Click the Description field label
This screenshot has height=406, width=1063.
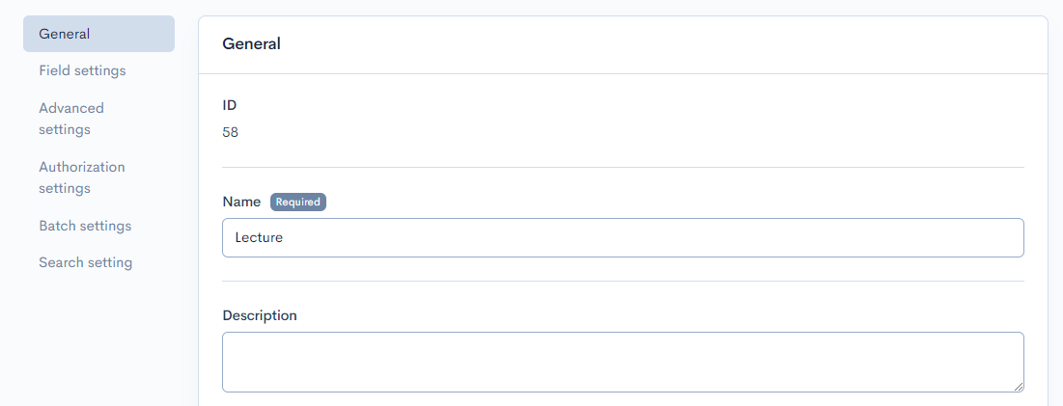(x=260, y=315)
